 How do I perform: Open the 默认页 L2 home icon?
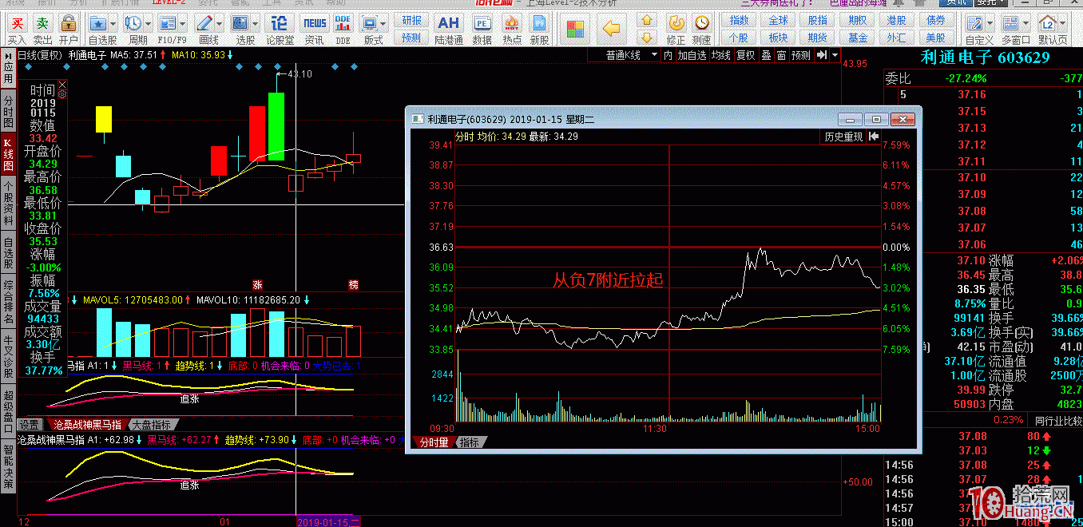[1049, 23]
